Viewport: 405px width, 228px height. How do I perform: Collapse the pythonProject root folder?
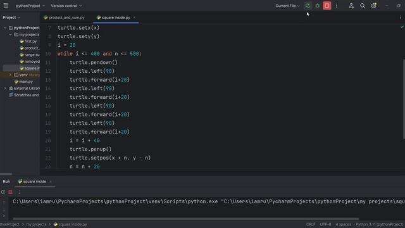5,28
